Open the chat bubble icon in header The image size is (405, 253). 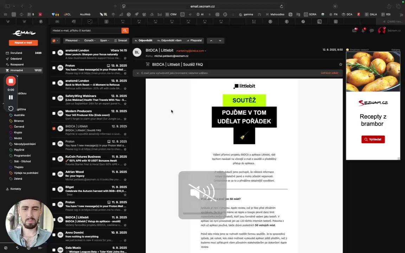tap(372, 31)
